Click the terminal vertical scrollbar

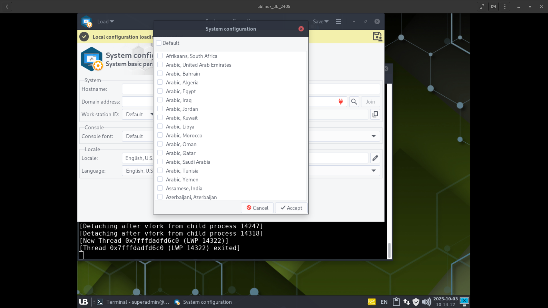pyautogui.click(x=389, y=250)
